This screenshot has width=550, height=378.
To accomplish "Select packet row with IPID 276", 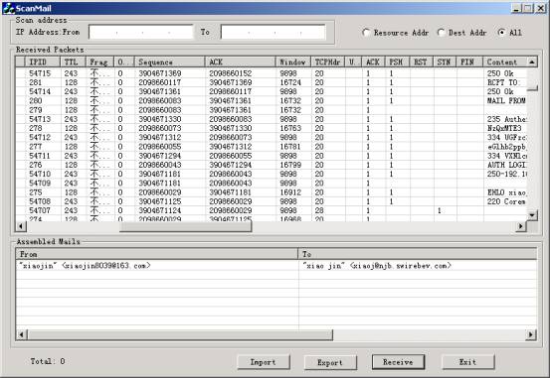I will pos(272,165).
